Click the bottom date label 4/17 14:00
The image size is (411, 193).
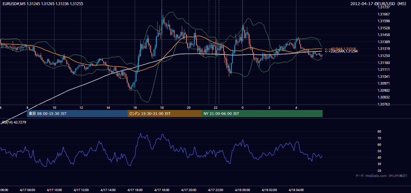tap(107, 190)
